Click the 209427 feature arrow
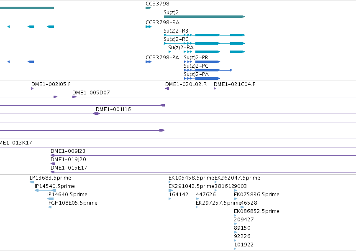356x251 pixels. click(236, 224)
